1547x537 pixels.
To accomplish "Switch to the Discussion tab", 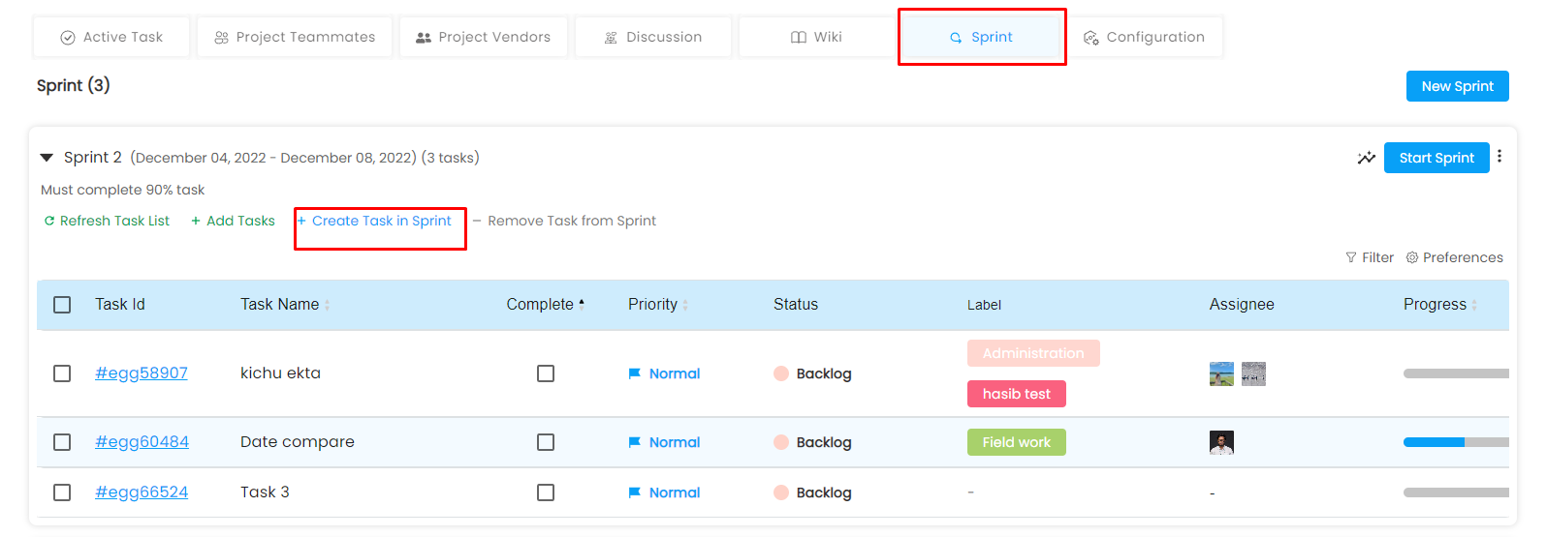I will 652,37.
